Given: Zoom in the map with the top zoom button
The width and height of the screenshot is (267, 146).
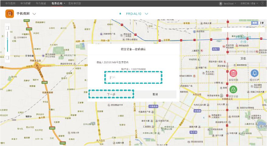Looking at the screenshot, I should tap(7, 28).
